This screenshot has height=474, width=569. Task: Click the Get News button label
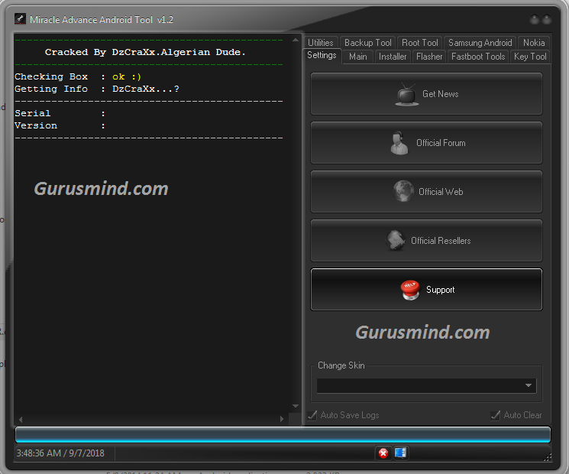pyautogui.click(x=440, y=94)
